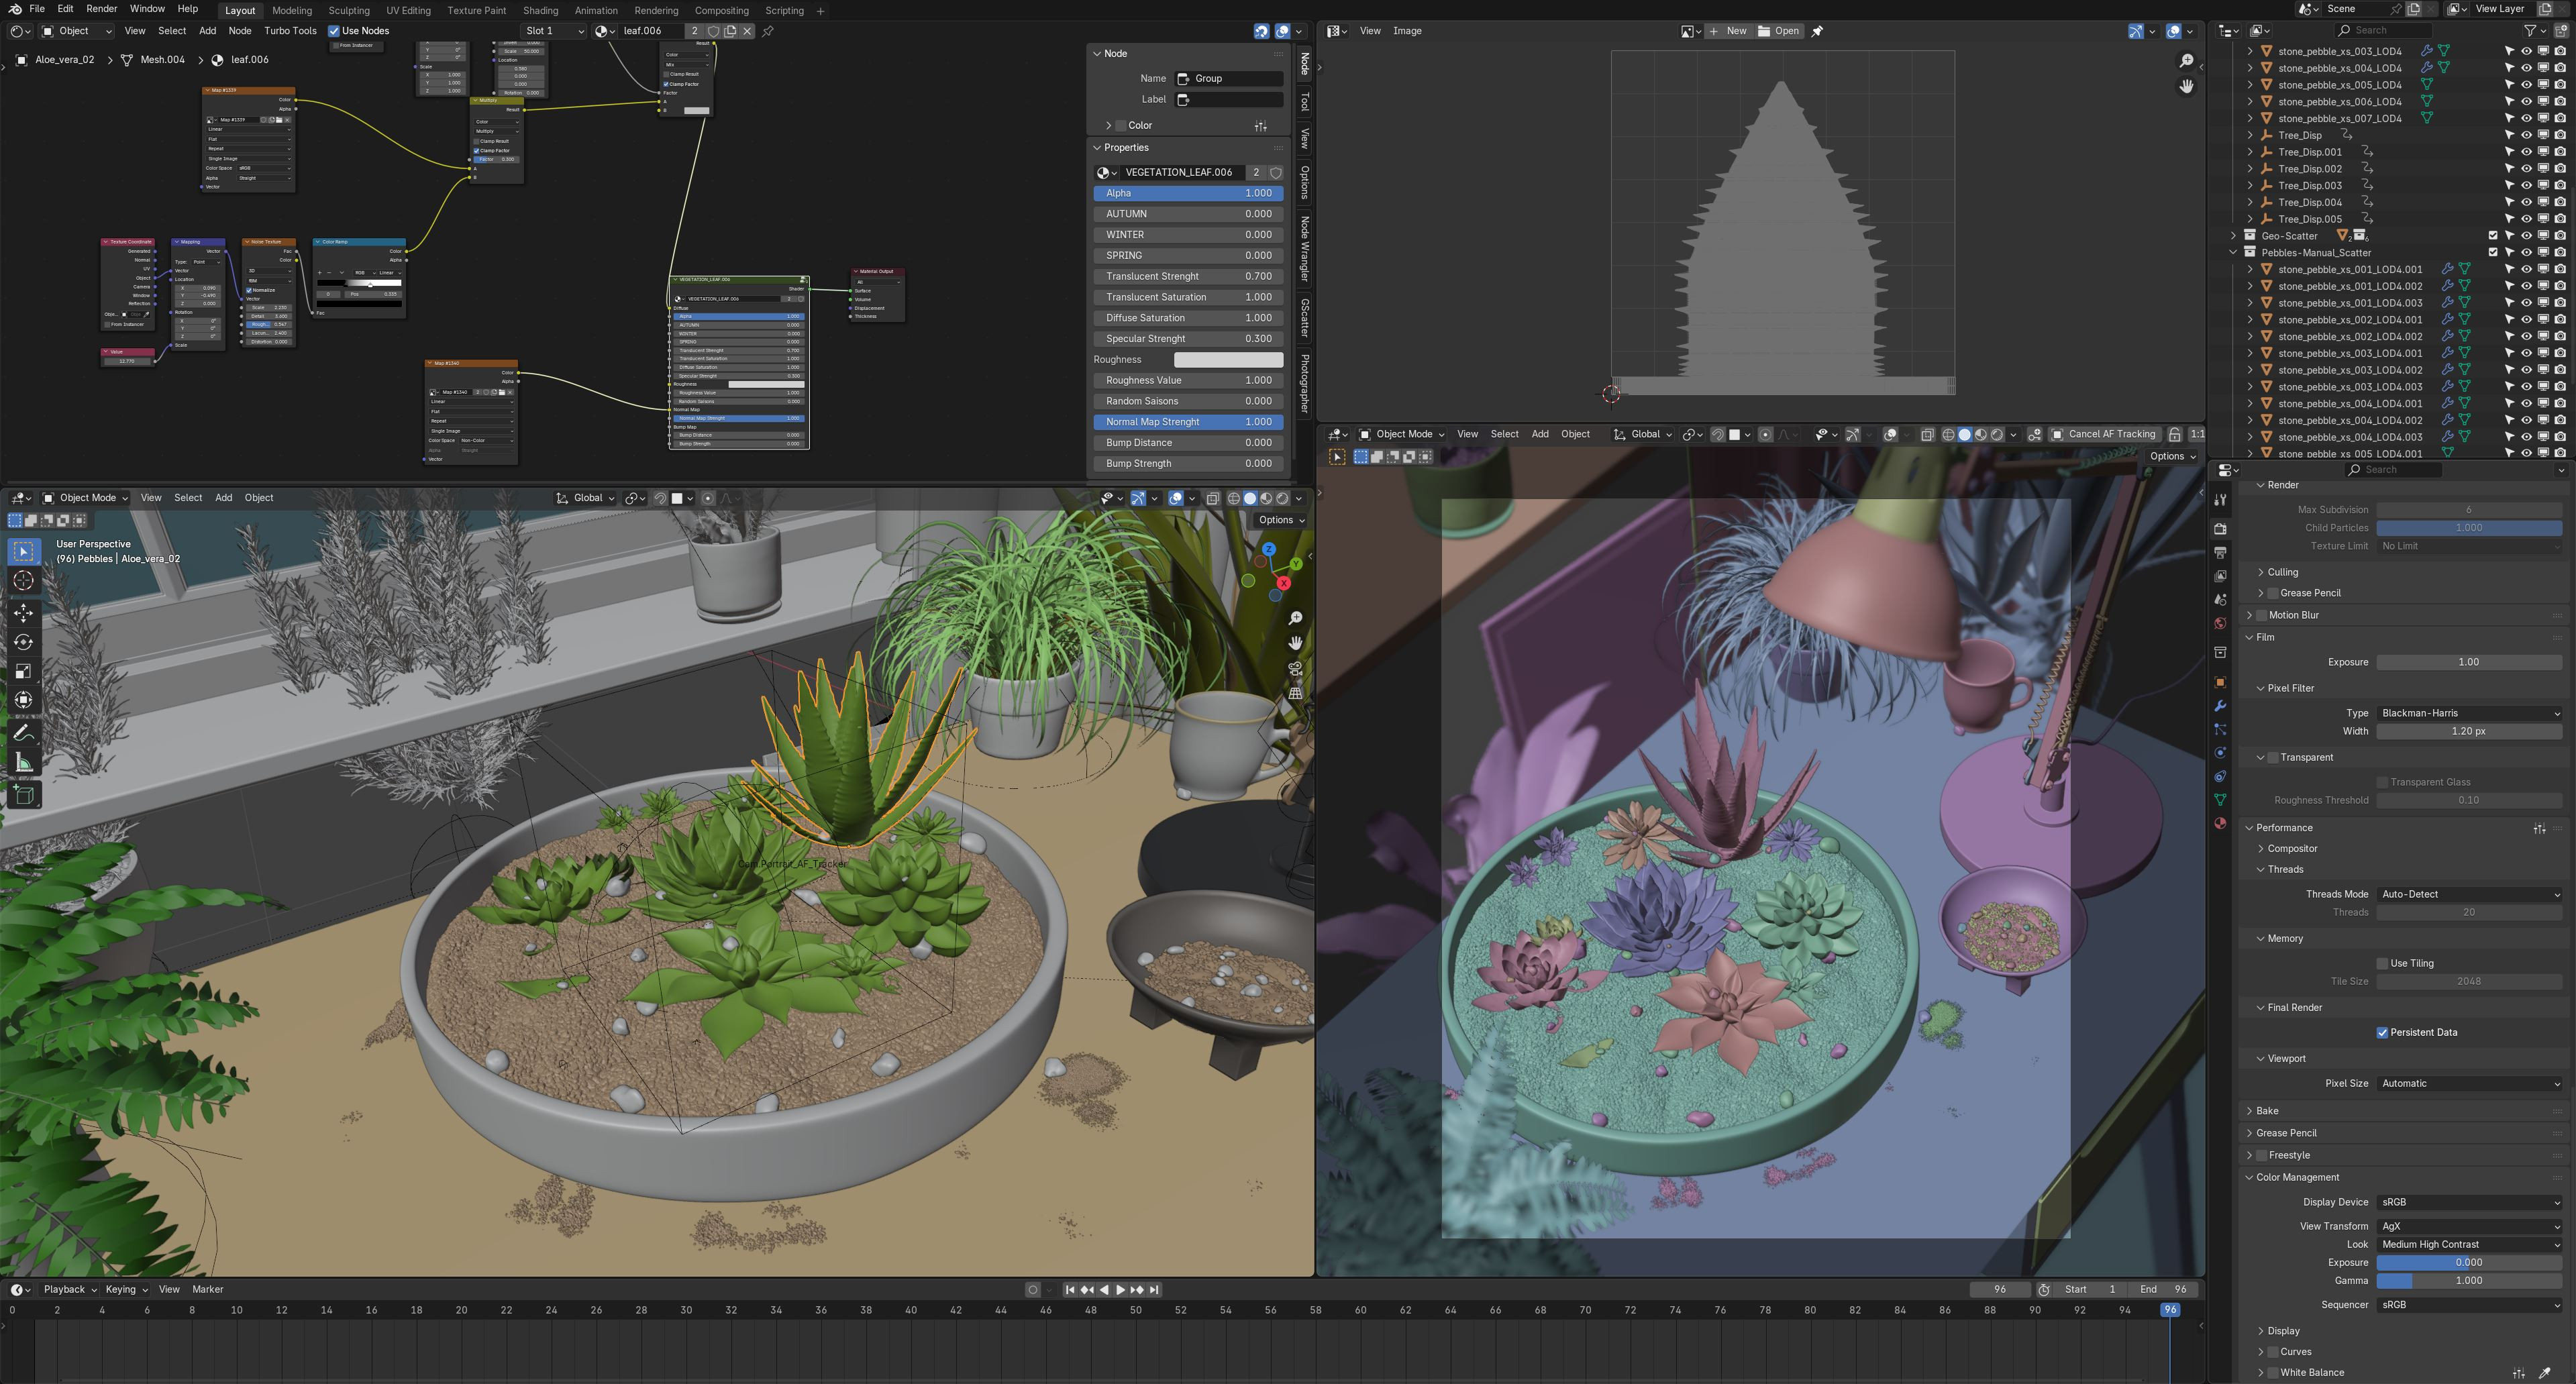Viewport: 2576px width, 1384px height.
Task: Toggle camera view in viewport
Action: pyautogui.click(x=1295, y=668)
